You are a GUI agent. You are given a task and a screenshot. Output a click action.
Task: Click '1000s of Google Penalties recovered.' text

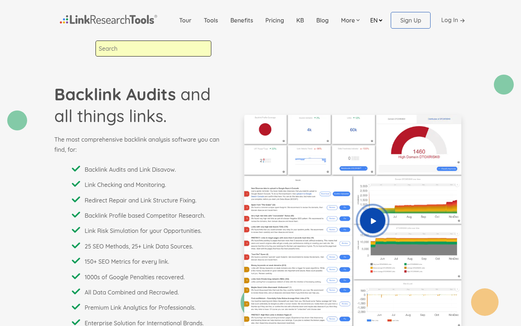(135, 277)
